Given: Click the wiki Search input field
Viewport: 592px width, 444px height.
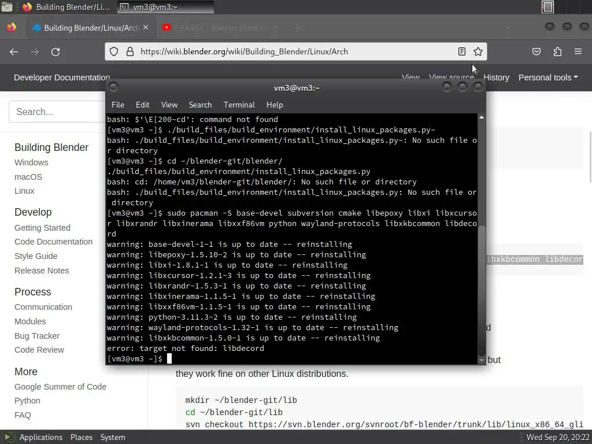Looking at the screenshot, I should [x=57, y=112].
